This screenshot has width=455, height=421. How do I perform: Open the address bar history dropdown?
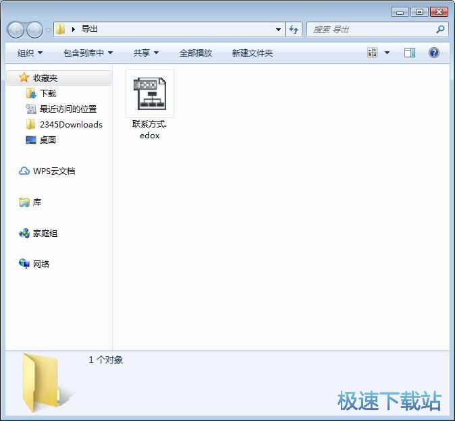coord(278,30)
